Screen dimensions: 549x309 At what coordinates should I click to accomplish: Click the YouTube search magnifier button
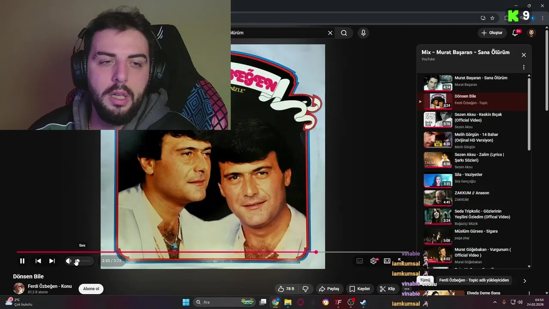coord(344,33)
